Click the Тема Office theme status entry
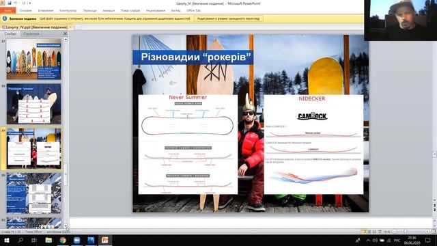This screenshot has height=246, width=437. (33, 232)
